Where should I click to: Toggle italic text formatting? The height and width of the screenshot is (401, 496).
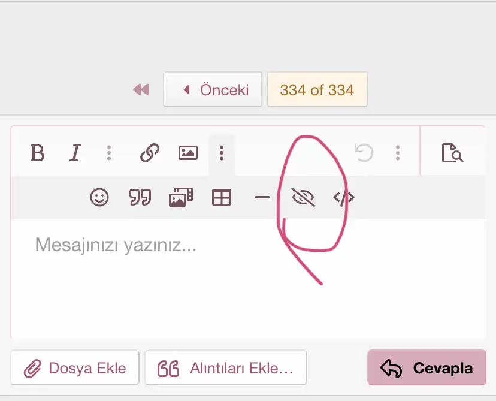(75, 153)
